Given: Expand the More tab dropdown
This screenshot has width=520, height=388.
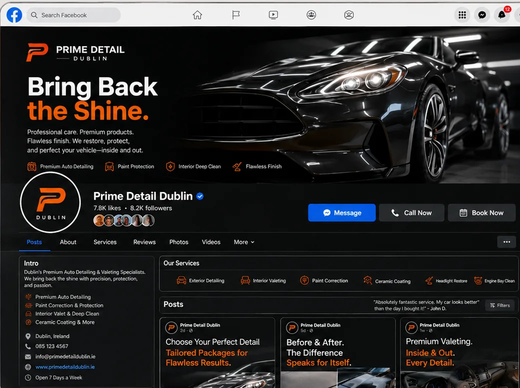Looking at the screenshot, I should coord(244,242).
